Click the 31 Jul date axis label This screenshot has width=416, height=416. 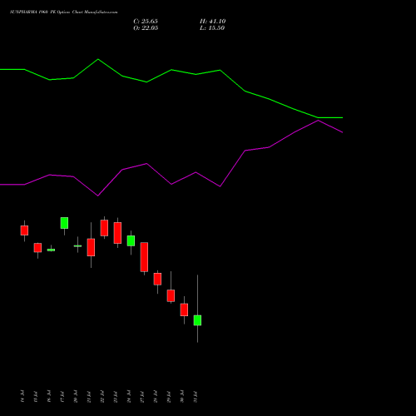point(196,396)
